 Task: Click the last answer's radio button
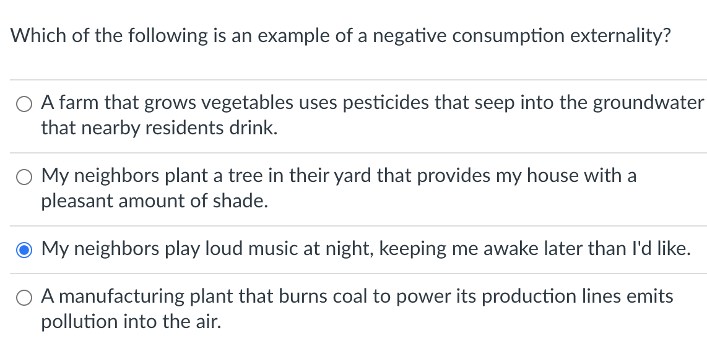click(24, 297)
